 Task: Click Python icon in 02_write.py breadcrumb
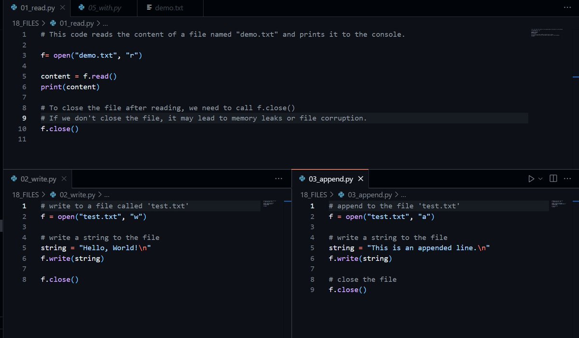[x=53, y=195]
